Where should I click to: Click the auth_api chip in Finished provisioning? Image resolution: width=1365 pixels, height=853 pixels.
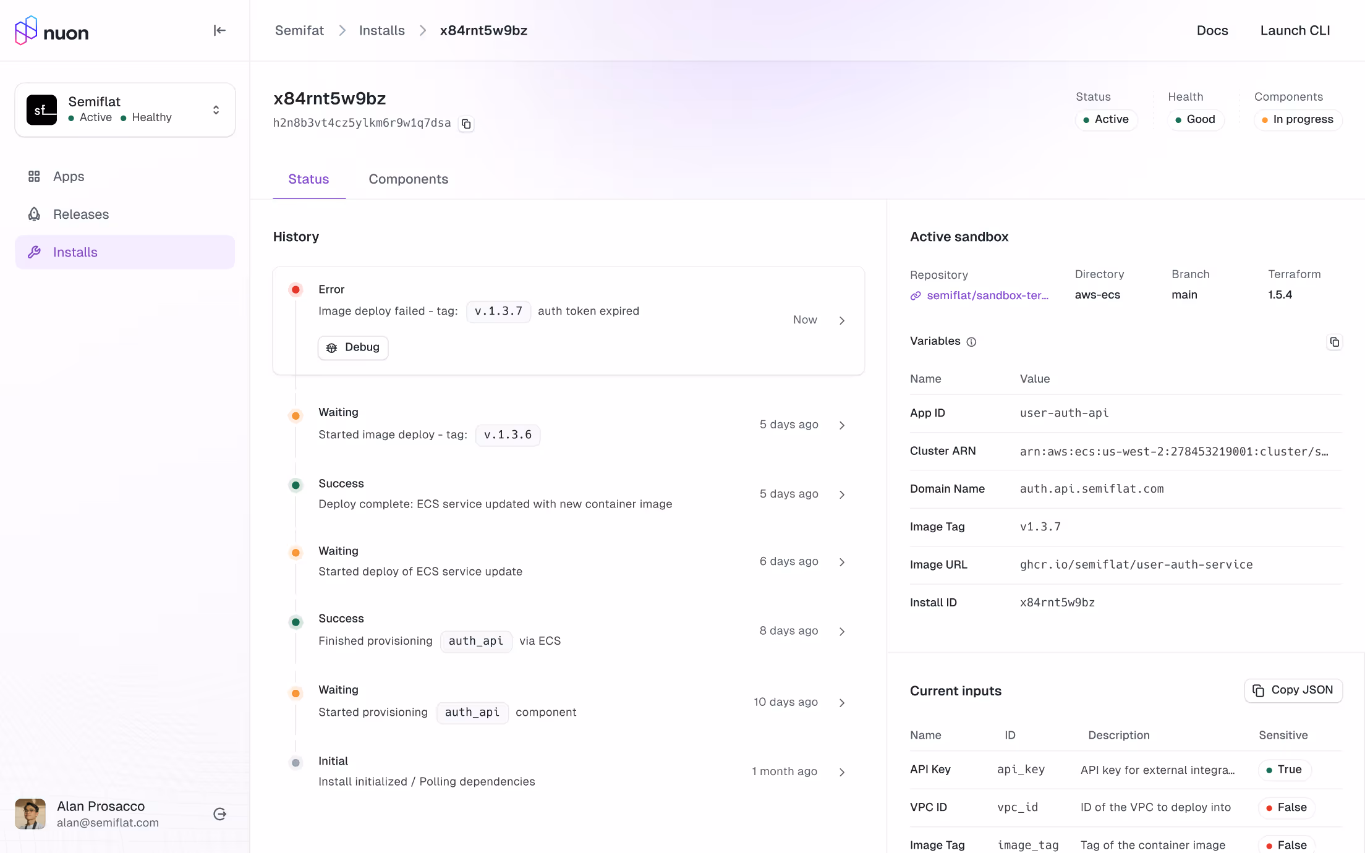pyautogui.click(x=476, y=641)
